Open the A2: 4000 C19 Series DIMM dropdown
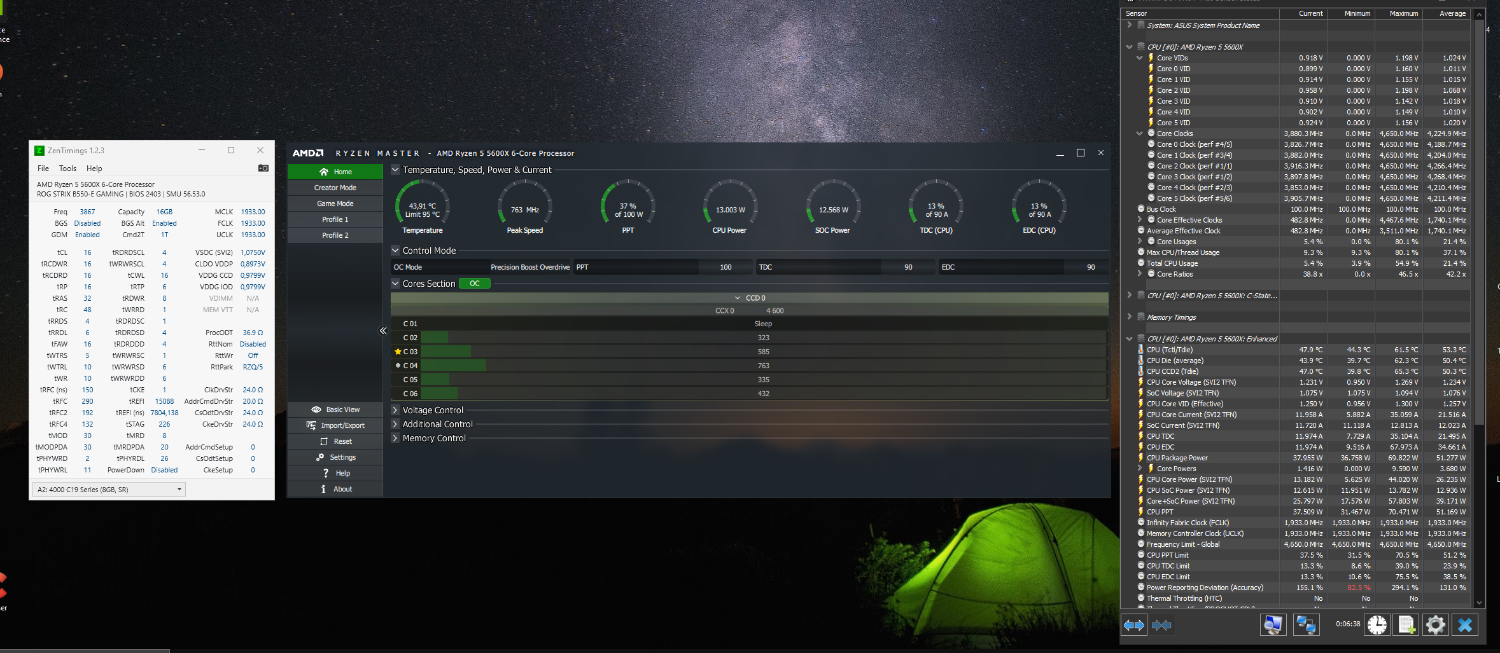1500x653 pixels. click(x=109, y=490)
